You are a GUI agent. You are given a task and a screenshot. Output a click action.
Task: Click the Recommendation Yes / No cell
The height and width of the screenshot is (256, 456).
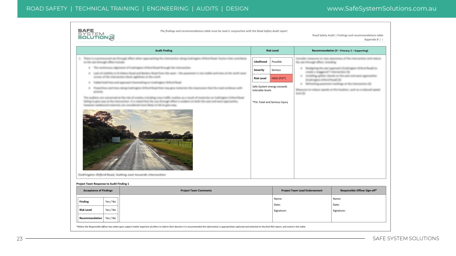tap(111, 218)
